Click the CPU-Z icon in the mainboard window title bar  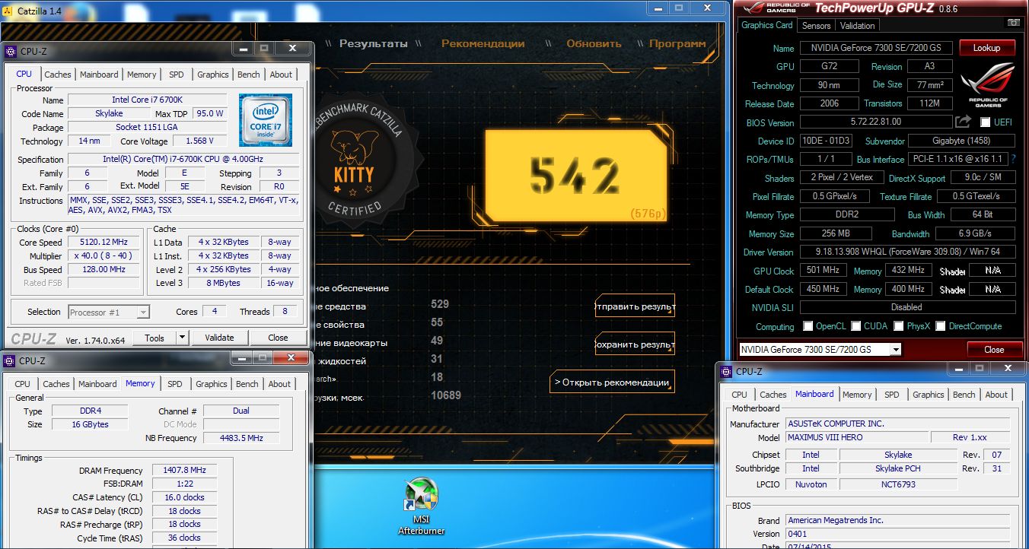point(727,371)
